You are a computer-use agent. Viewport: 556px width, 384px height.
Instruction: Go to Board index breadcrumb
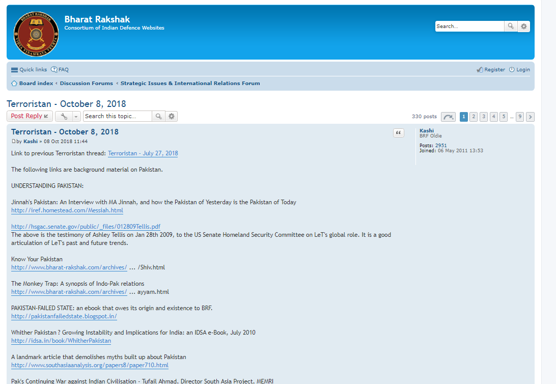(36, 84)
